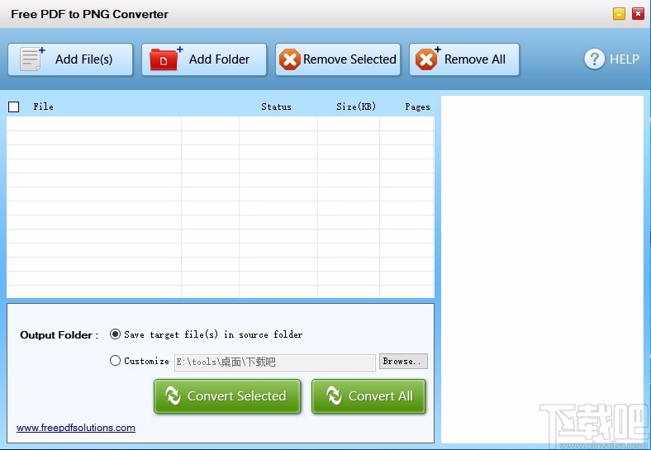The width and height of the screenshot is (651, 450).
Task: Select the Customize output folder radio button
Action: click(x=115, y=360)
